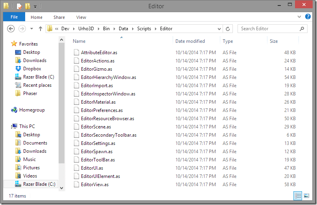Switch to large icons view layout

pyautogui.click(x=306, y=196)
